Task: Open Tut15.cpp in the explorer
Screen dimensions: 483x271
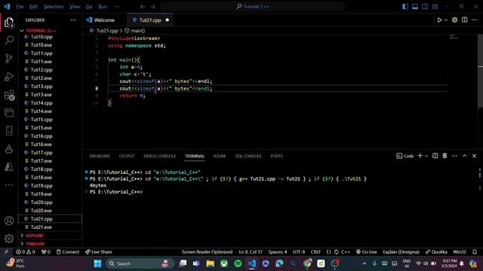Action: [42, 120]
